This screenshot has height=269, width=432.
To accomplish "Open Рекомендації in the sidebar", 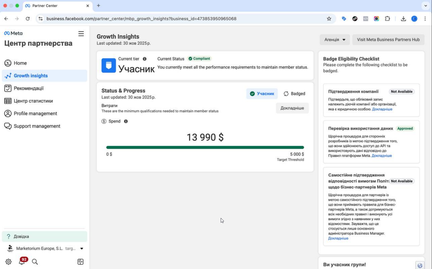I will coord(44,88).
